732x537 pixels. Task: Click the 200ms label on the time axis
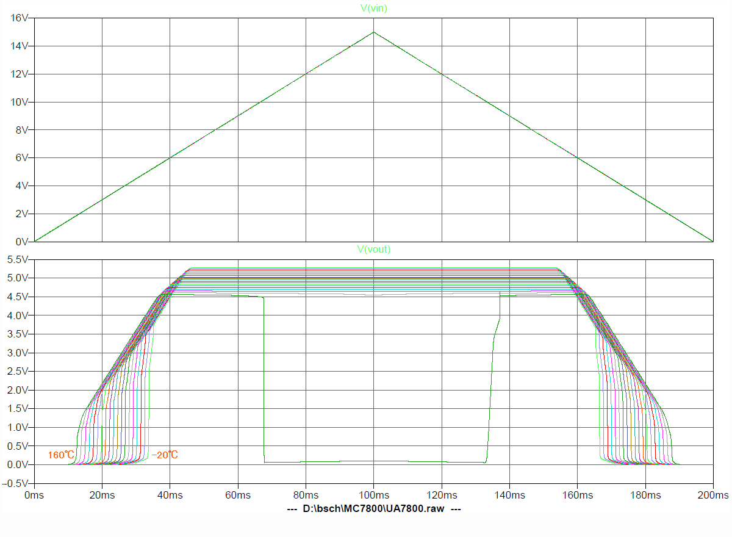[713, 495]
